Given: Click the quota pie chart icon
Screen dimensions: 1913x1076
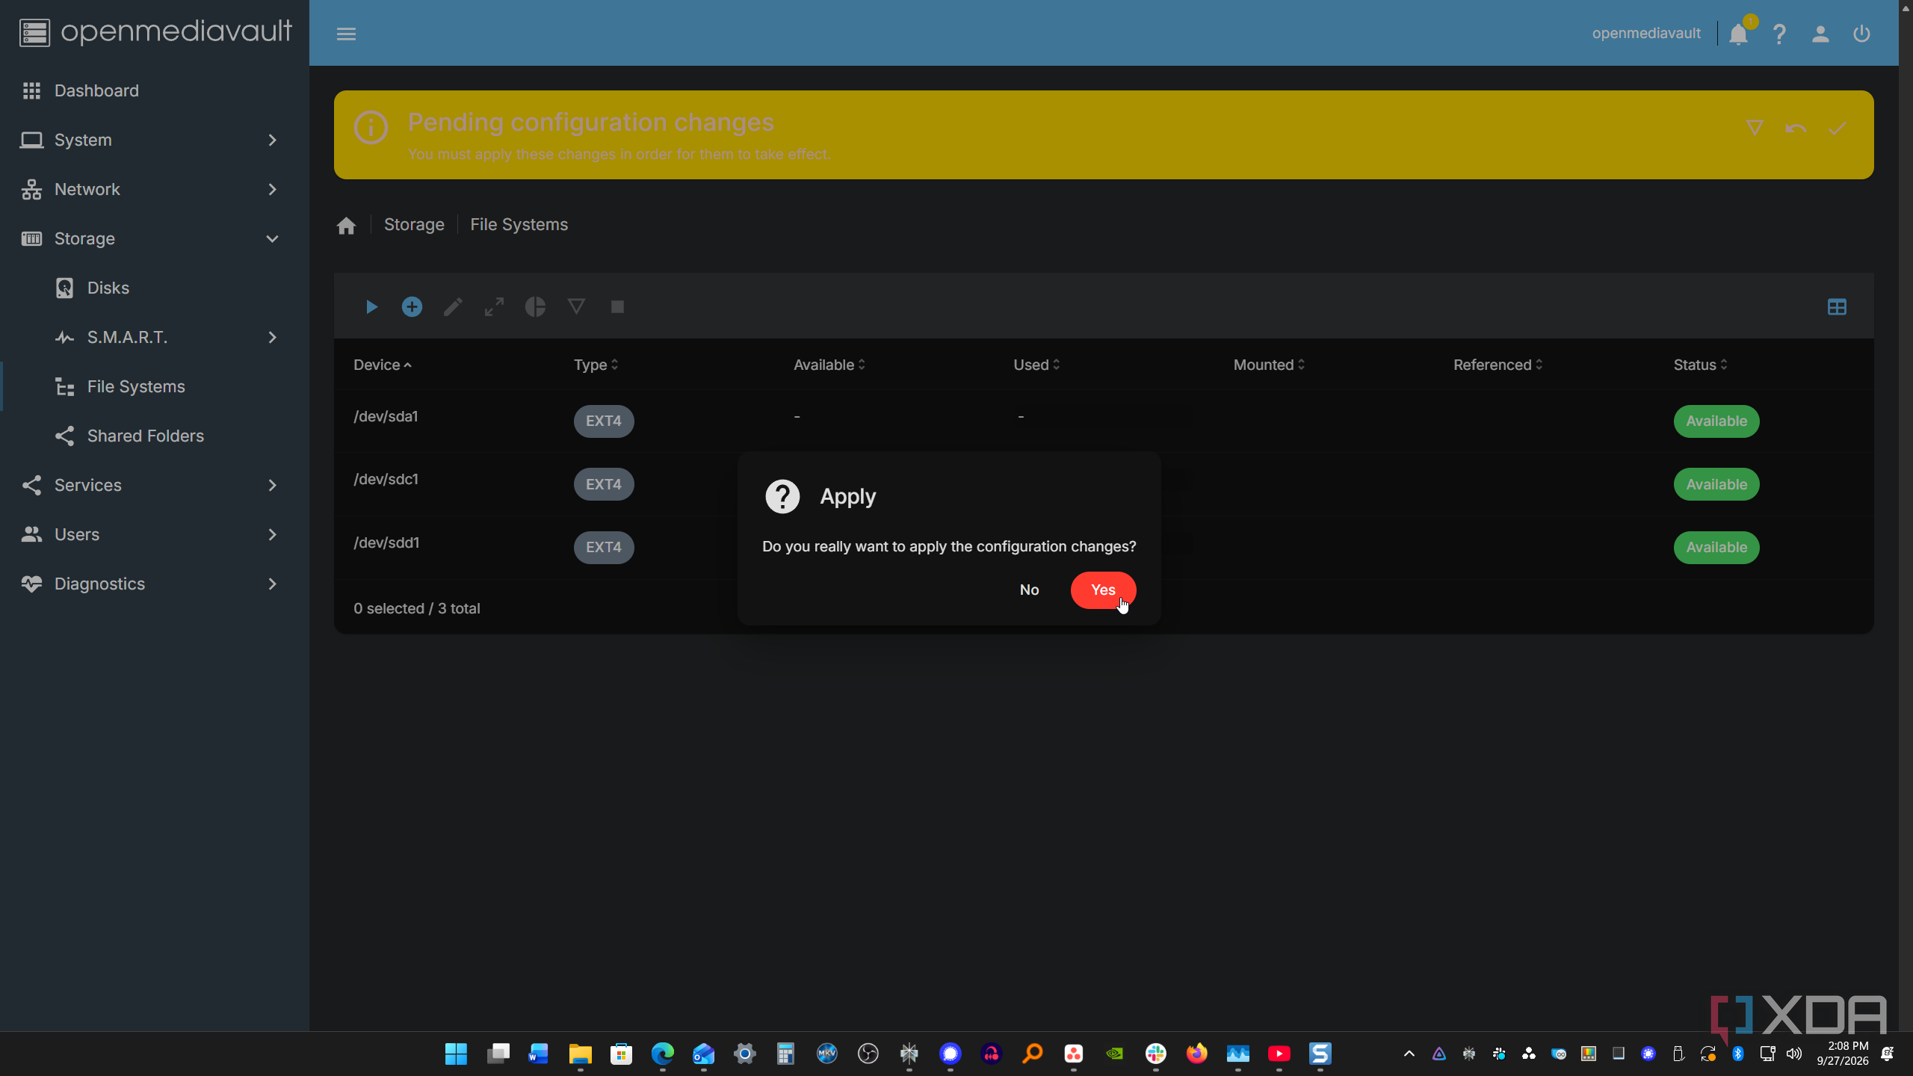Looking at the screenshot, I should pos(535,307).
